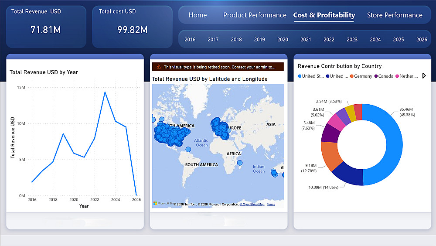This screenshot has width=436, height=246.
Task: Toggle the 2023 year filter
Action: click(352, 40)
